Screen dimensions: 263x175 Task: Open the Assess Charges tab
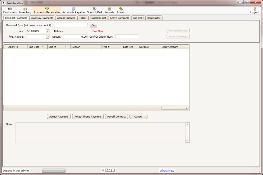pyautogui.click(x=66, y=18)
